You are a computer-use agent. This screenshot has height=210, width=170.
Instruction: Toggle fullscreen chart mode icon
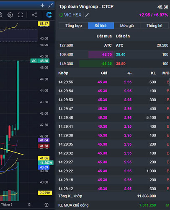pyautogui.click(x=21, y=15)
